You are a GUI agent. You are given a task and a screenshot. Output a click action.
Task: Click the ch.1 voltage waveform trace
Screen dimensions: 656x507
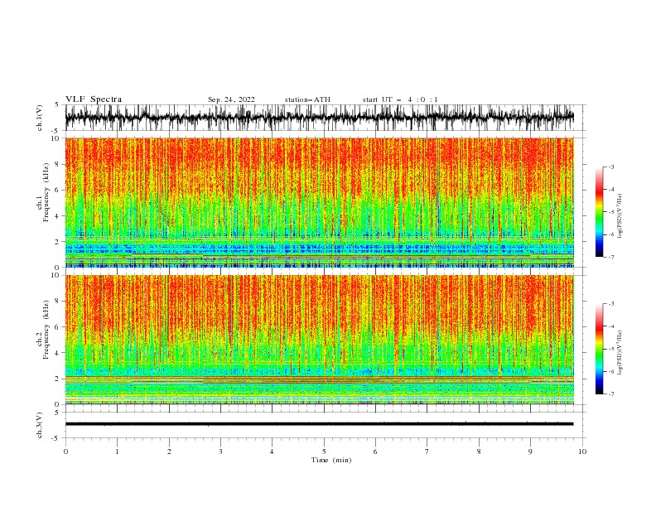320,118
